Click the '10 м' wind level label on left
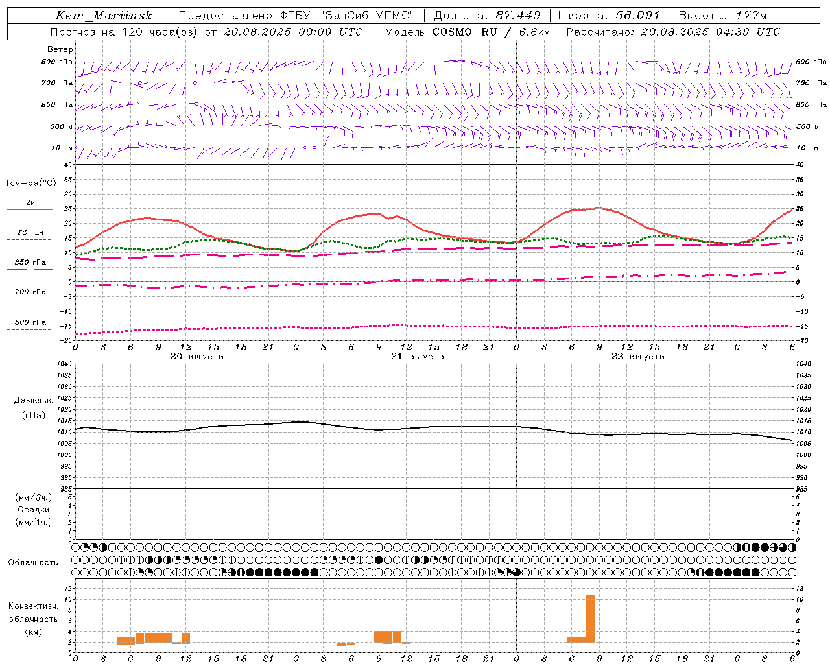The image size is (830, 664). point(62,148)
